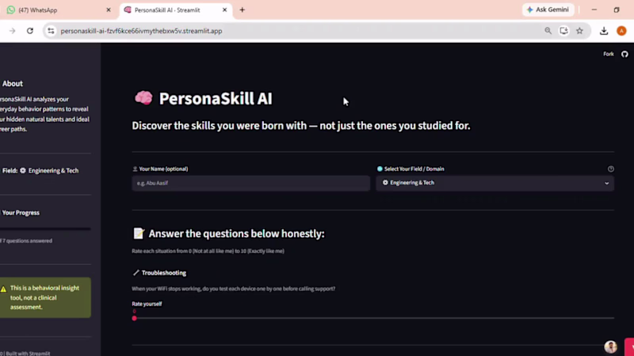Screen dimensions: 634x356
Task: Click the Built with Streamlit footer text
Action: coord(25,354)
